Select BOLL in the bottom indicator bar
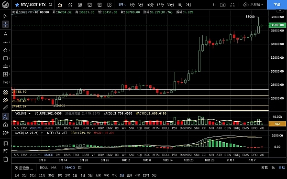287x179 pixels. (44, 168)
